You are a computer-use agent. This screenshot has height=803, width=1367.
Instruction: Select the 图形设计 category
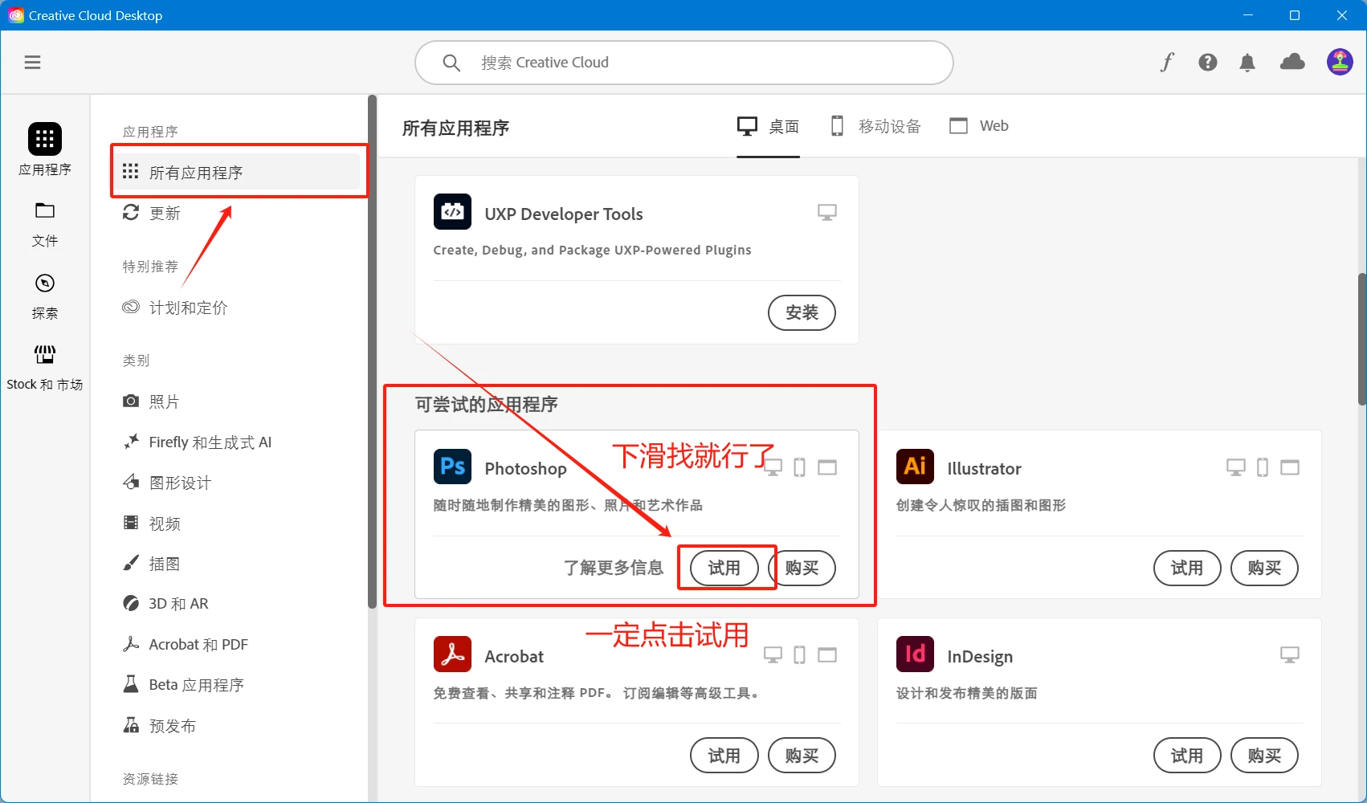(166, 483)
